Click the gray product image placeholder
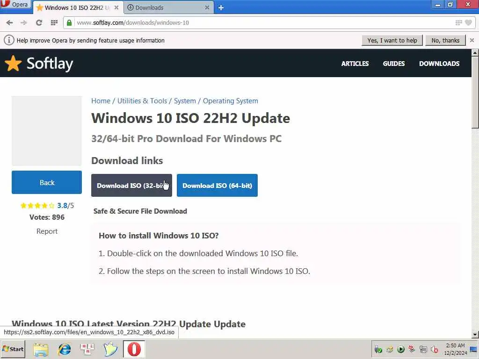Viewport: 479px width, 359px height. tap(47, 131)
